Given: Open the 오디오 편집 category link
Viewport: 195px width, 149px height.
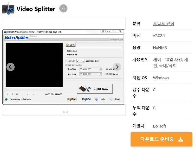Looking at the screenshot, I should [x=164, y=23].
